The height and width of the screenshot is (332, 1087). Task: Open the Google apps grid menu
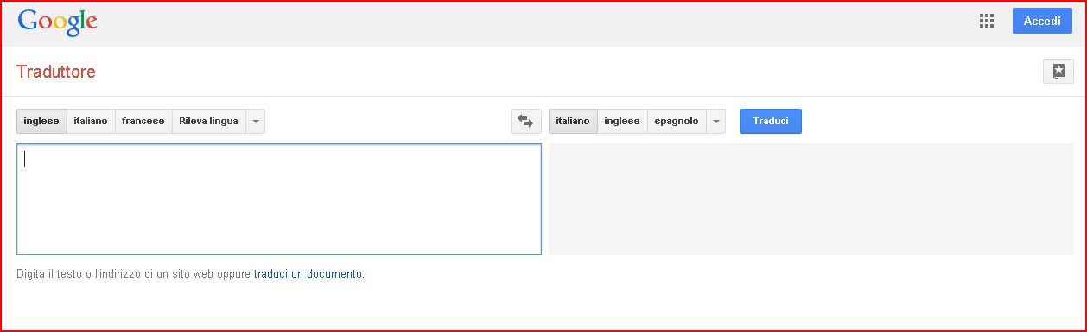point(987,22)
